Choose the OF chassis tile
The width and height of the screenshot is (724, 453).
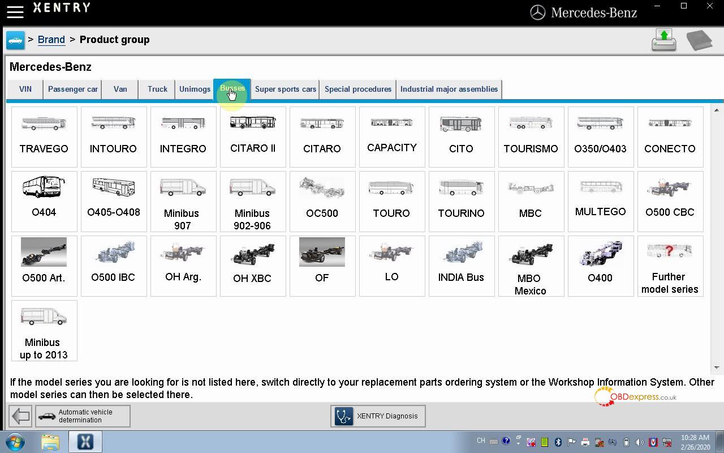point(322,266)
